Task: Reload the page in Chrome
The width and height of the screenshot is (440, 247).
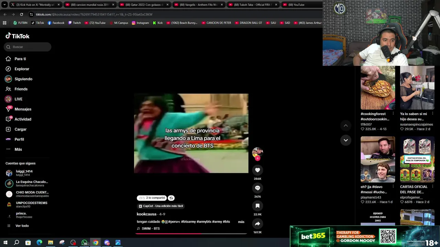Action: [21, 14]
